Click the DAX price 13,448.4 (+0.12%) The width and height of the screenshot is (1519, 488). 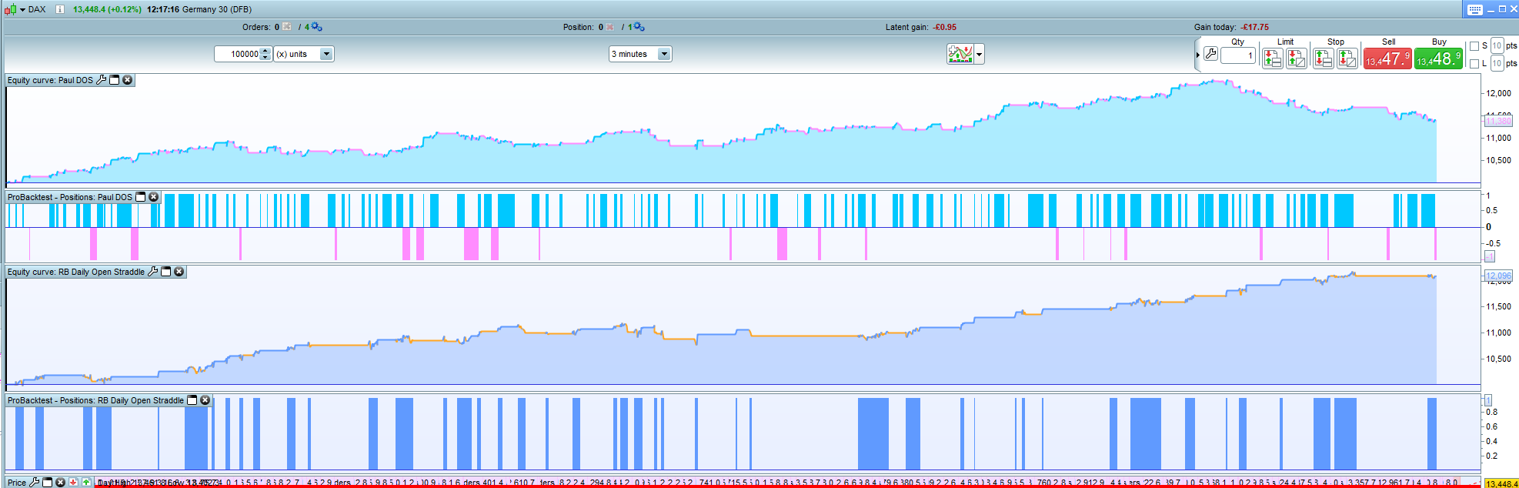(x=107, y=9)
